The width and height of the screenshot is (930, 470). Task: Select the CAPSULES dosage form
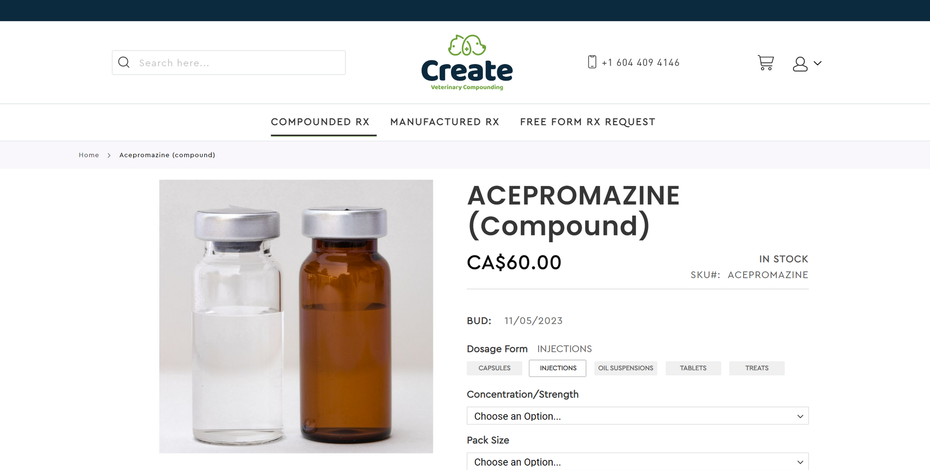(x=495, y=368)
